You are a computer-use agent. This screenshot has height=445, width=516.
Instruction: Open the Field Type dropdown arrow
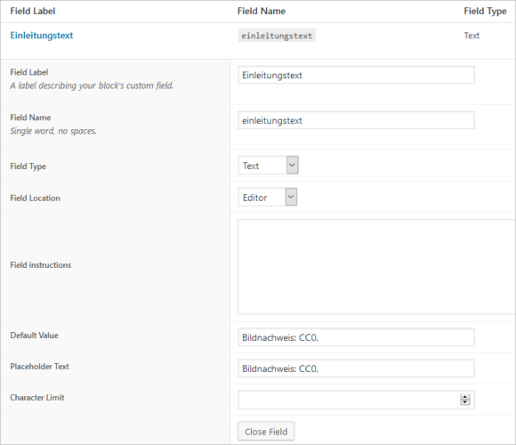point(292,165)
